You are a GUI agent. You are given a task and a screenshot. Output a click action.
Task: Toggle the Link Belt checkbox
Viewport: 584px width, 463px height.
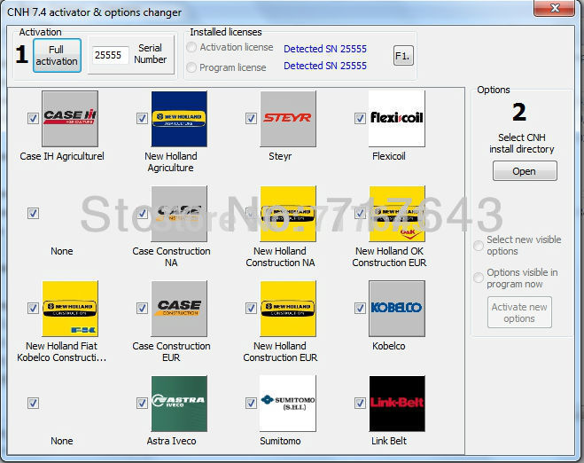pyautogui.click(x=360, y=403)
